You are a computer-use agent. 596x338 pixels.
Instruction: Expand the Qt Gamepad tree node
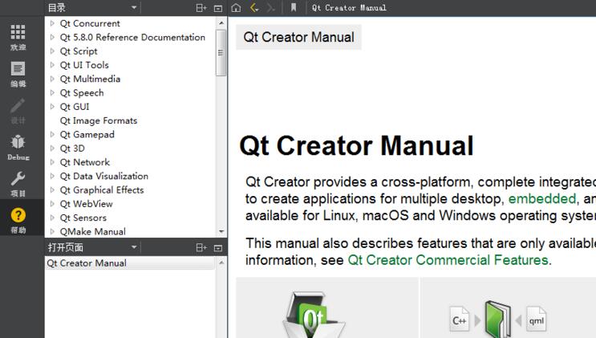coord(52,134)
